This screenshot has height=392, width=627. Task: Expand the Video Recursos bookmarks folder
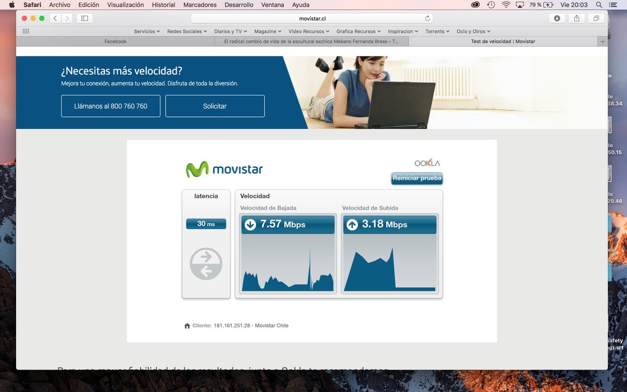tap(309, 31)
